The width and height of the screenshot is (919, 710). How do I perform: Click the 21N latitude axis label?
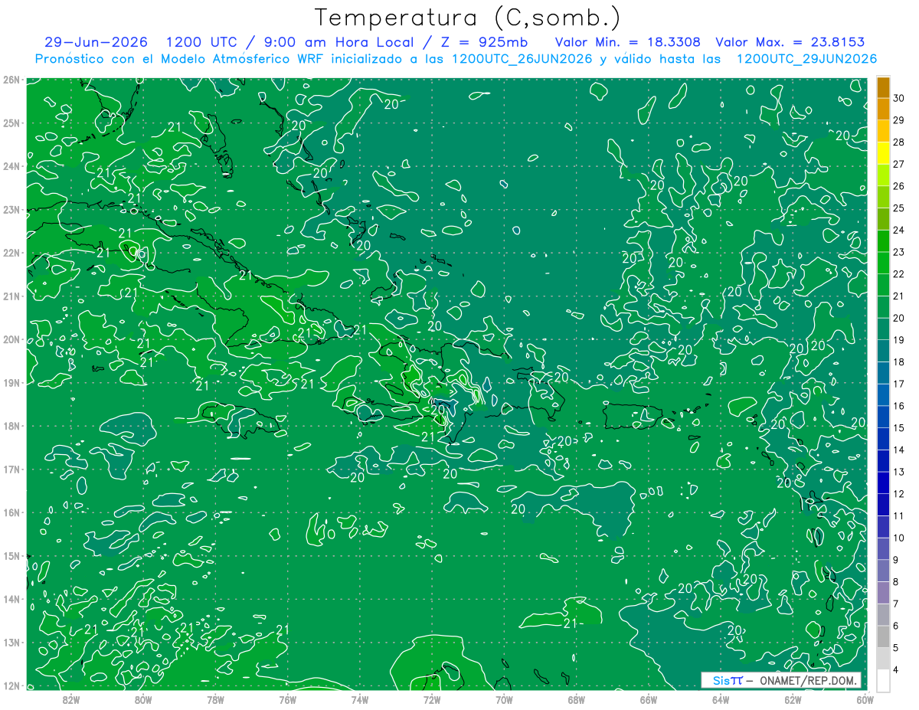click(11, 296)
